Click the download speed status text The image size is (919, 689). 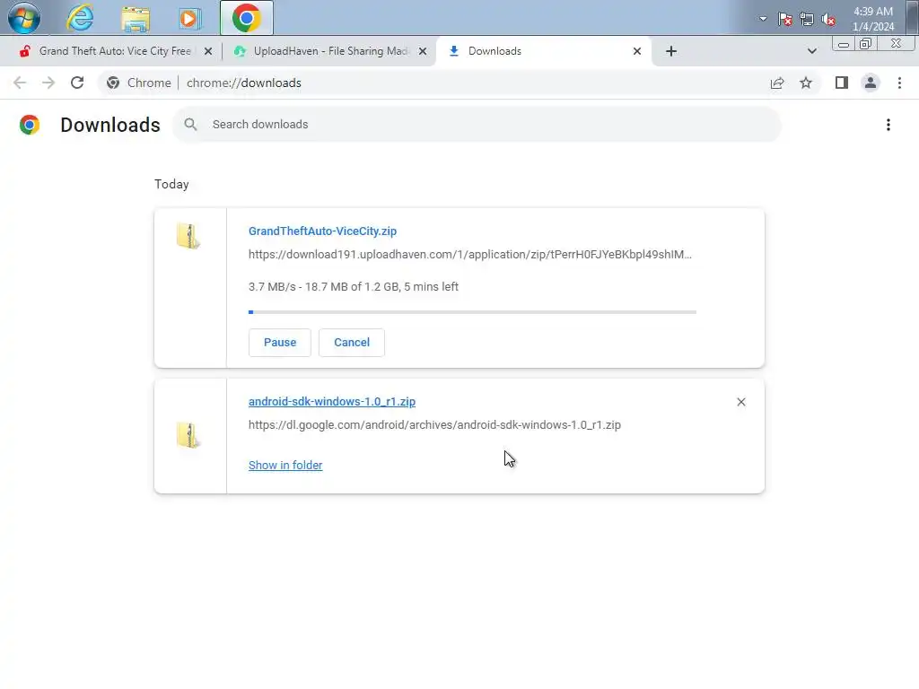354,286
